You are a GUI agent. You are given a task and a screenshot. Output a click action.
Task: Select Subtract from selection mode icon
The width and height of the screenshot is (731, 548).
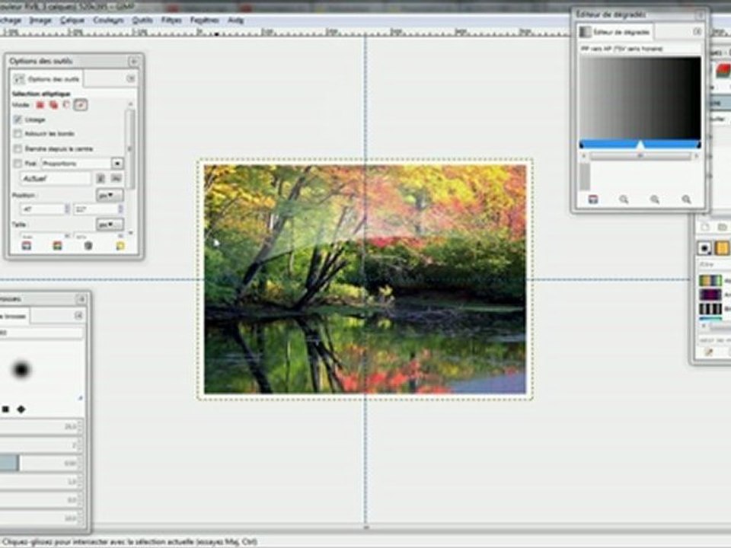pyautogui.click(x=67, y=105)
